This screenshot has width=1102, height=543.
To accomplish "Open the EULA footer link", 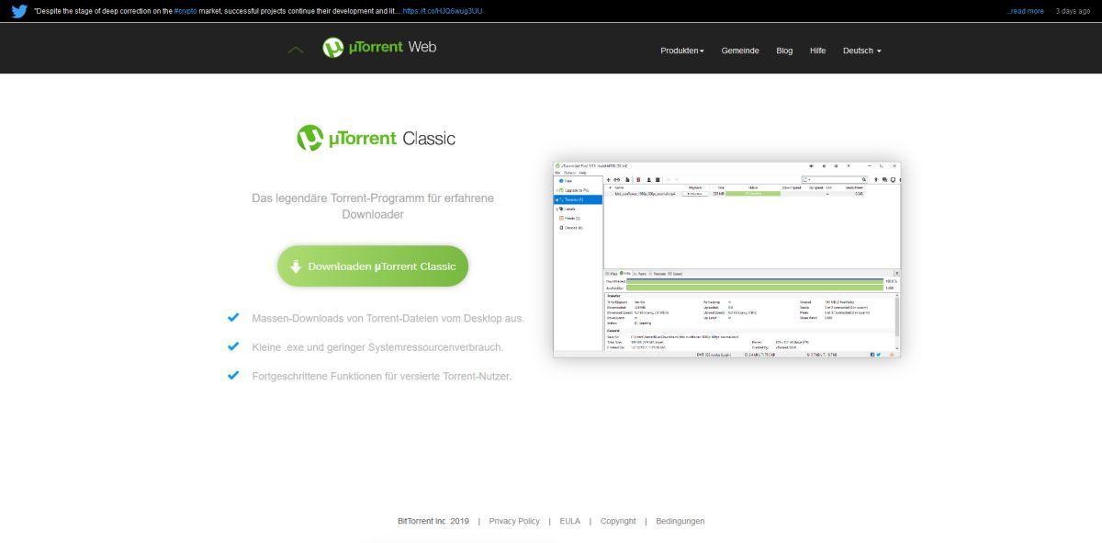I will click(569, 521).
